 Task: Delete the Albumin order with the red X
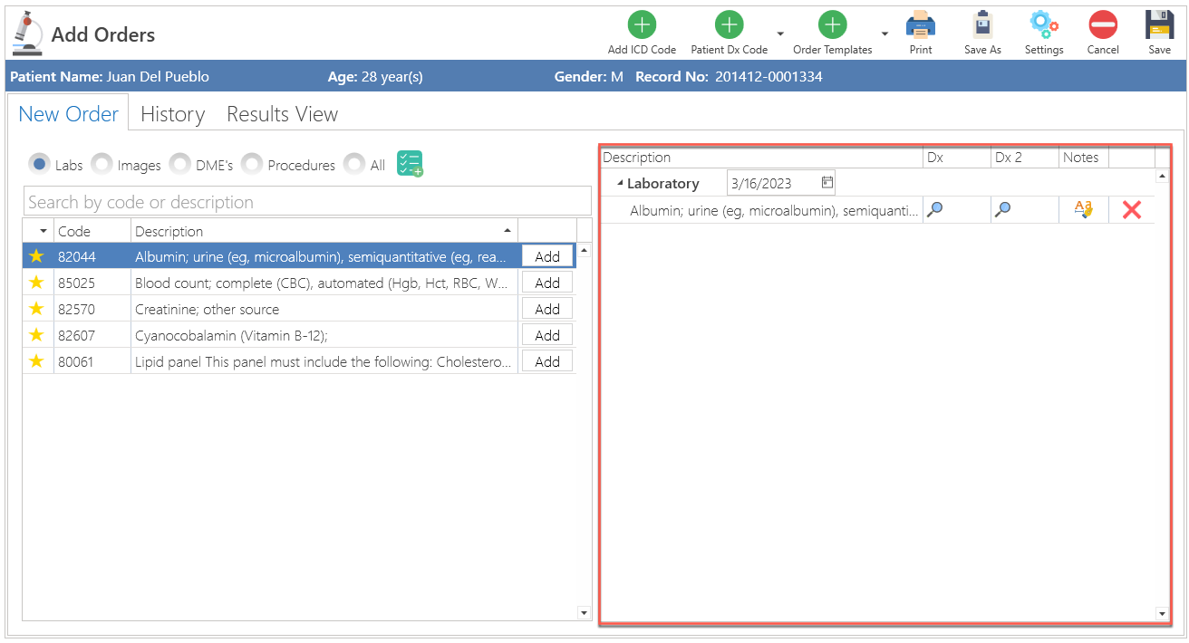[x=1132, y=209]
